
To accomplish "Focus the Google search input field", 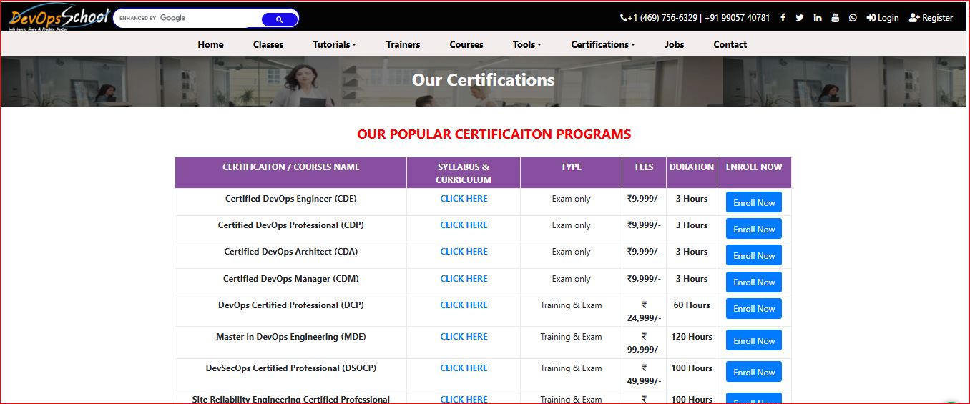I will pyautogui.click(x=207, y=19).
